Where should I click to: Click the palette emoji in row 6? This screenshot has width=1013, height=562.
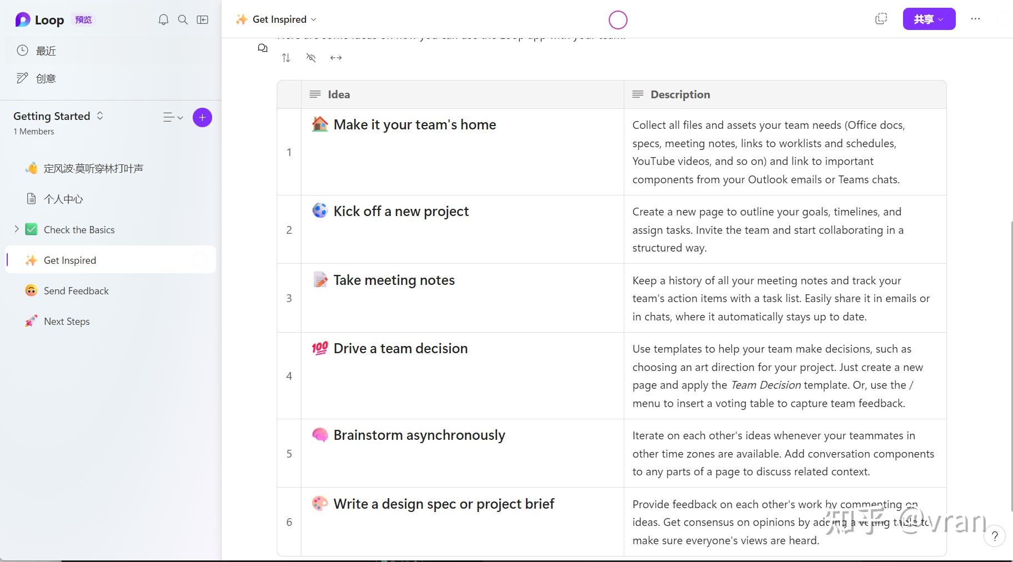tap(320, 504)
